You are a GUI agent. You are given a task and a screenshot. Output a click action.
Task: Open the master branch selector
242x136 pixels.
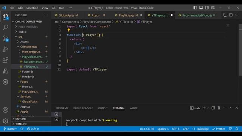(x=10, y=129)
